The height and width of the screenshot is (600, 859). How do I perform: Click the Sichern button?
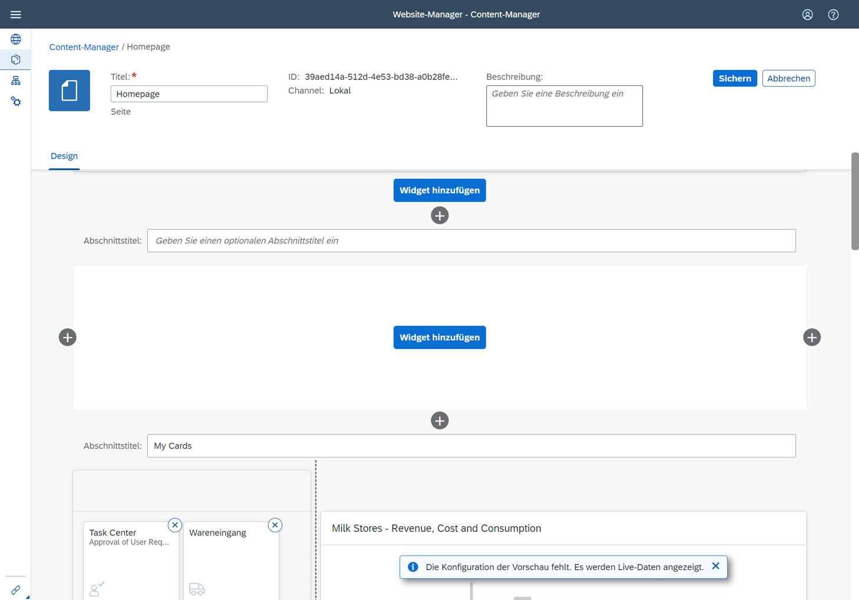(x=734, y=78)
